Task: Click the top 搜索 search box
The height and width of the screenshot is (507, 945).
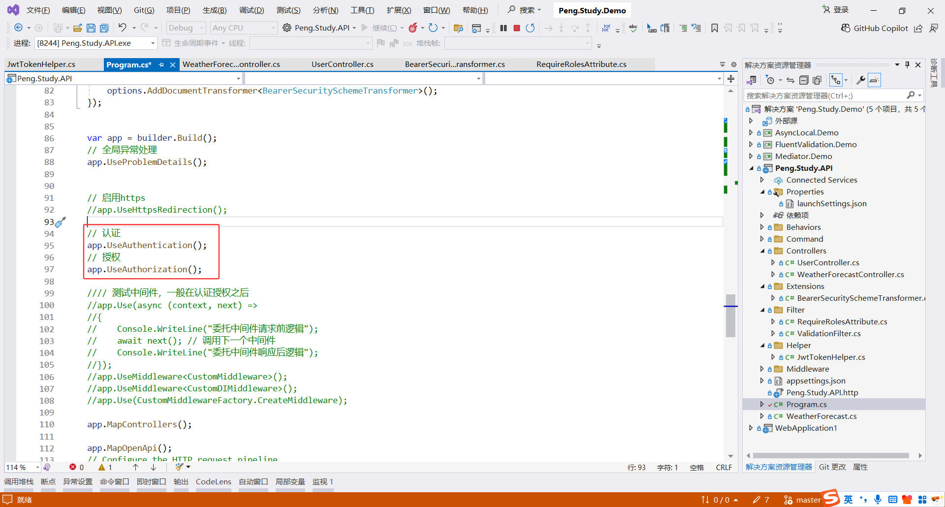Action: 525,10
